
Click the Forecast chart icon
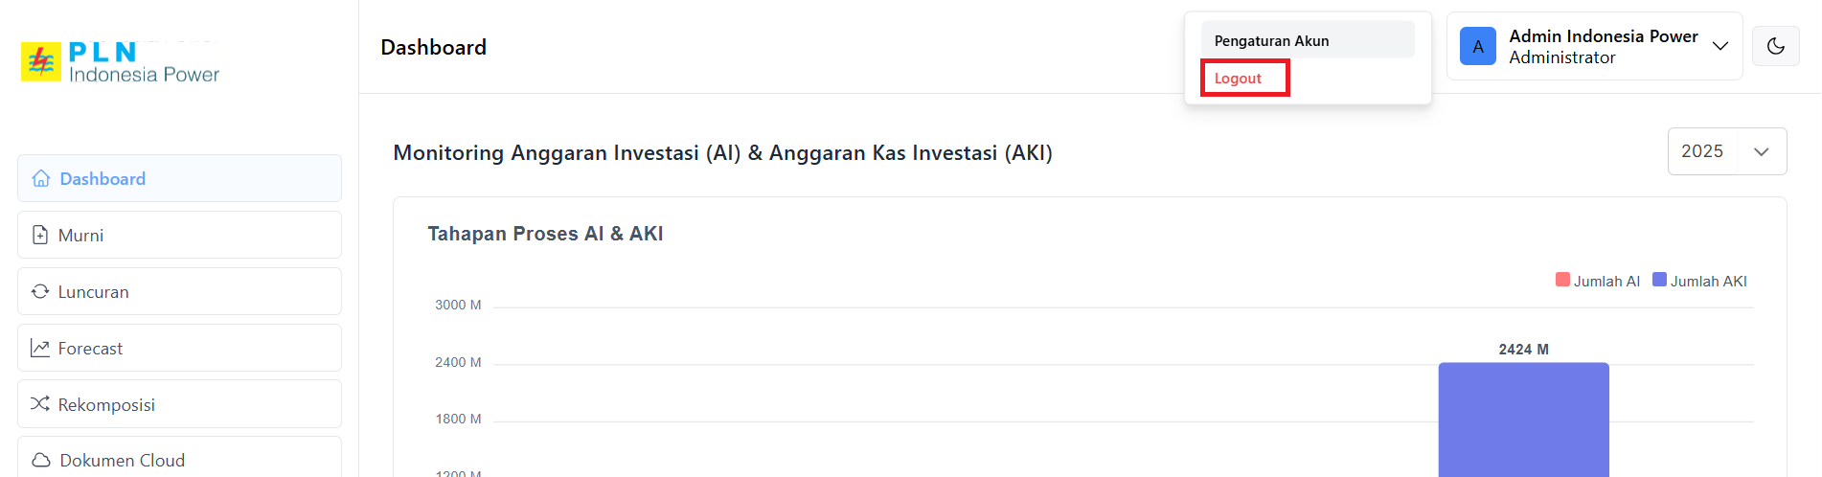pyautogui.click(x=40, y=349)
